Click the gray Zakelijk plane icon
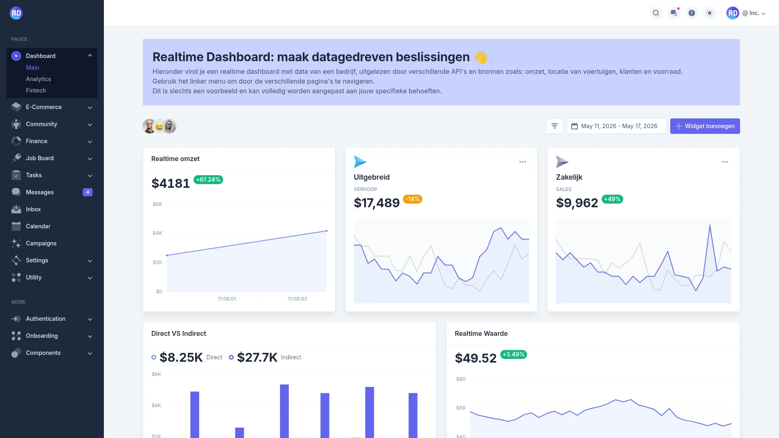Viewport: 779px width, 438px height. [562, 162]
